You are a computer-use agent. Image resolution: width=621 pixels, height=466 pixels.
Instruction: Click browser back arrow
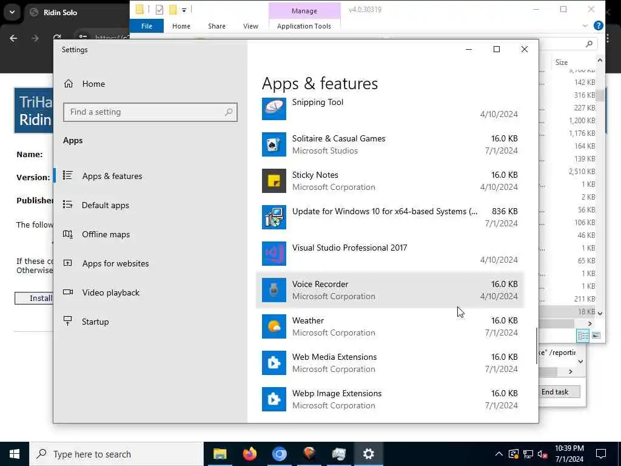click(13, 38)
